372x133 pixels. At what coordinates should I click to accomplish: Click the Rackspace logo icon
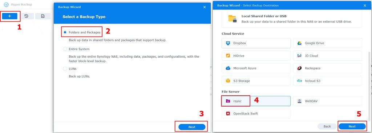pyautogui.click(x=299, y=68)
